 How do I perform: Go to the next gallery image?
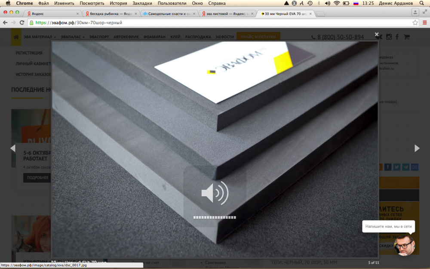417,148
